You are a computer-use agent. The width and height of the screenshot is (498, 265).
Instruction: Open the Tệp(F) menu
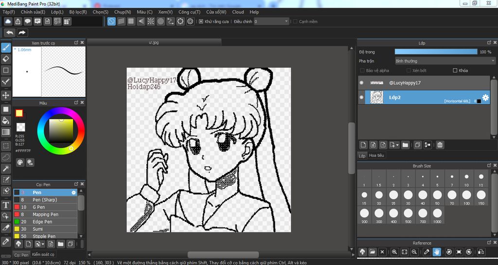pyautogui.click(x=9, y=12)
